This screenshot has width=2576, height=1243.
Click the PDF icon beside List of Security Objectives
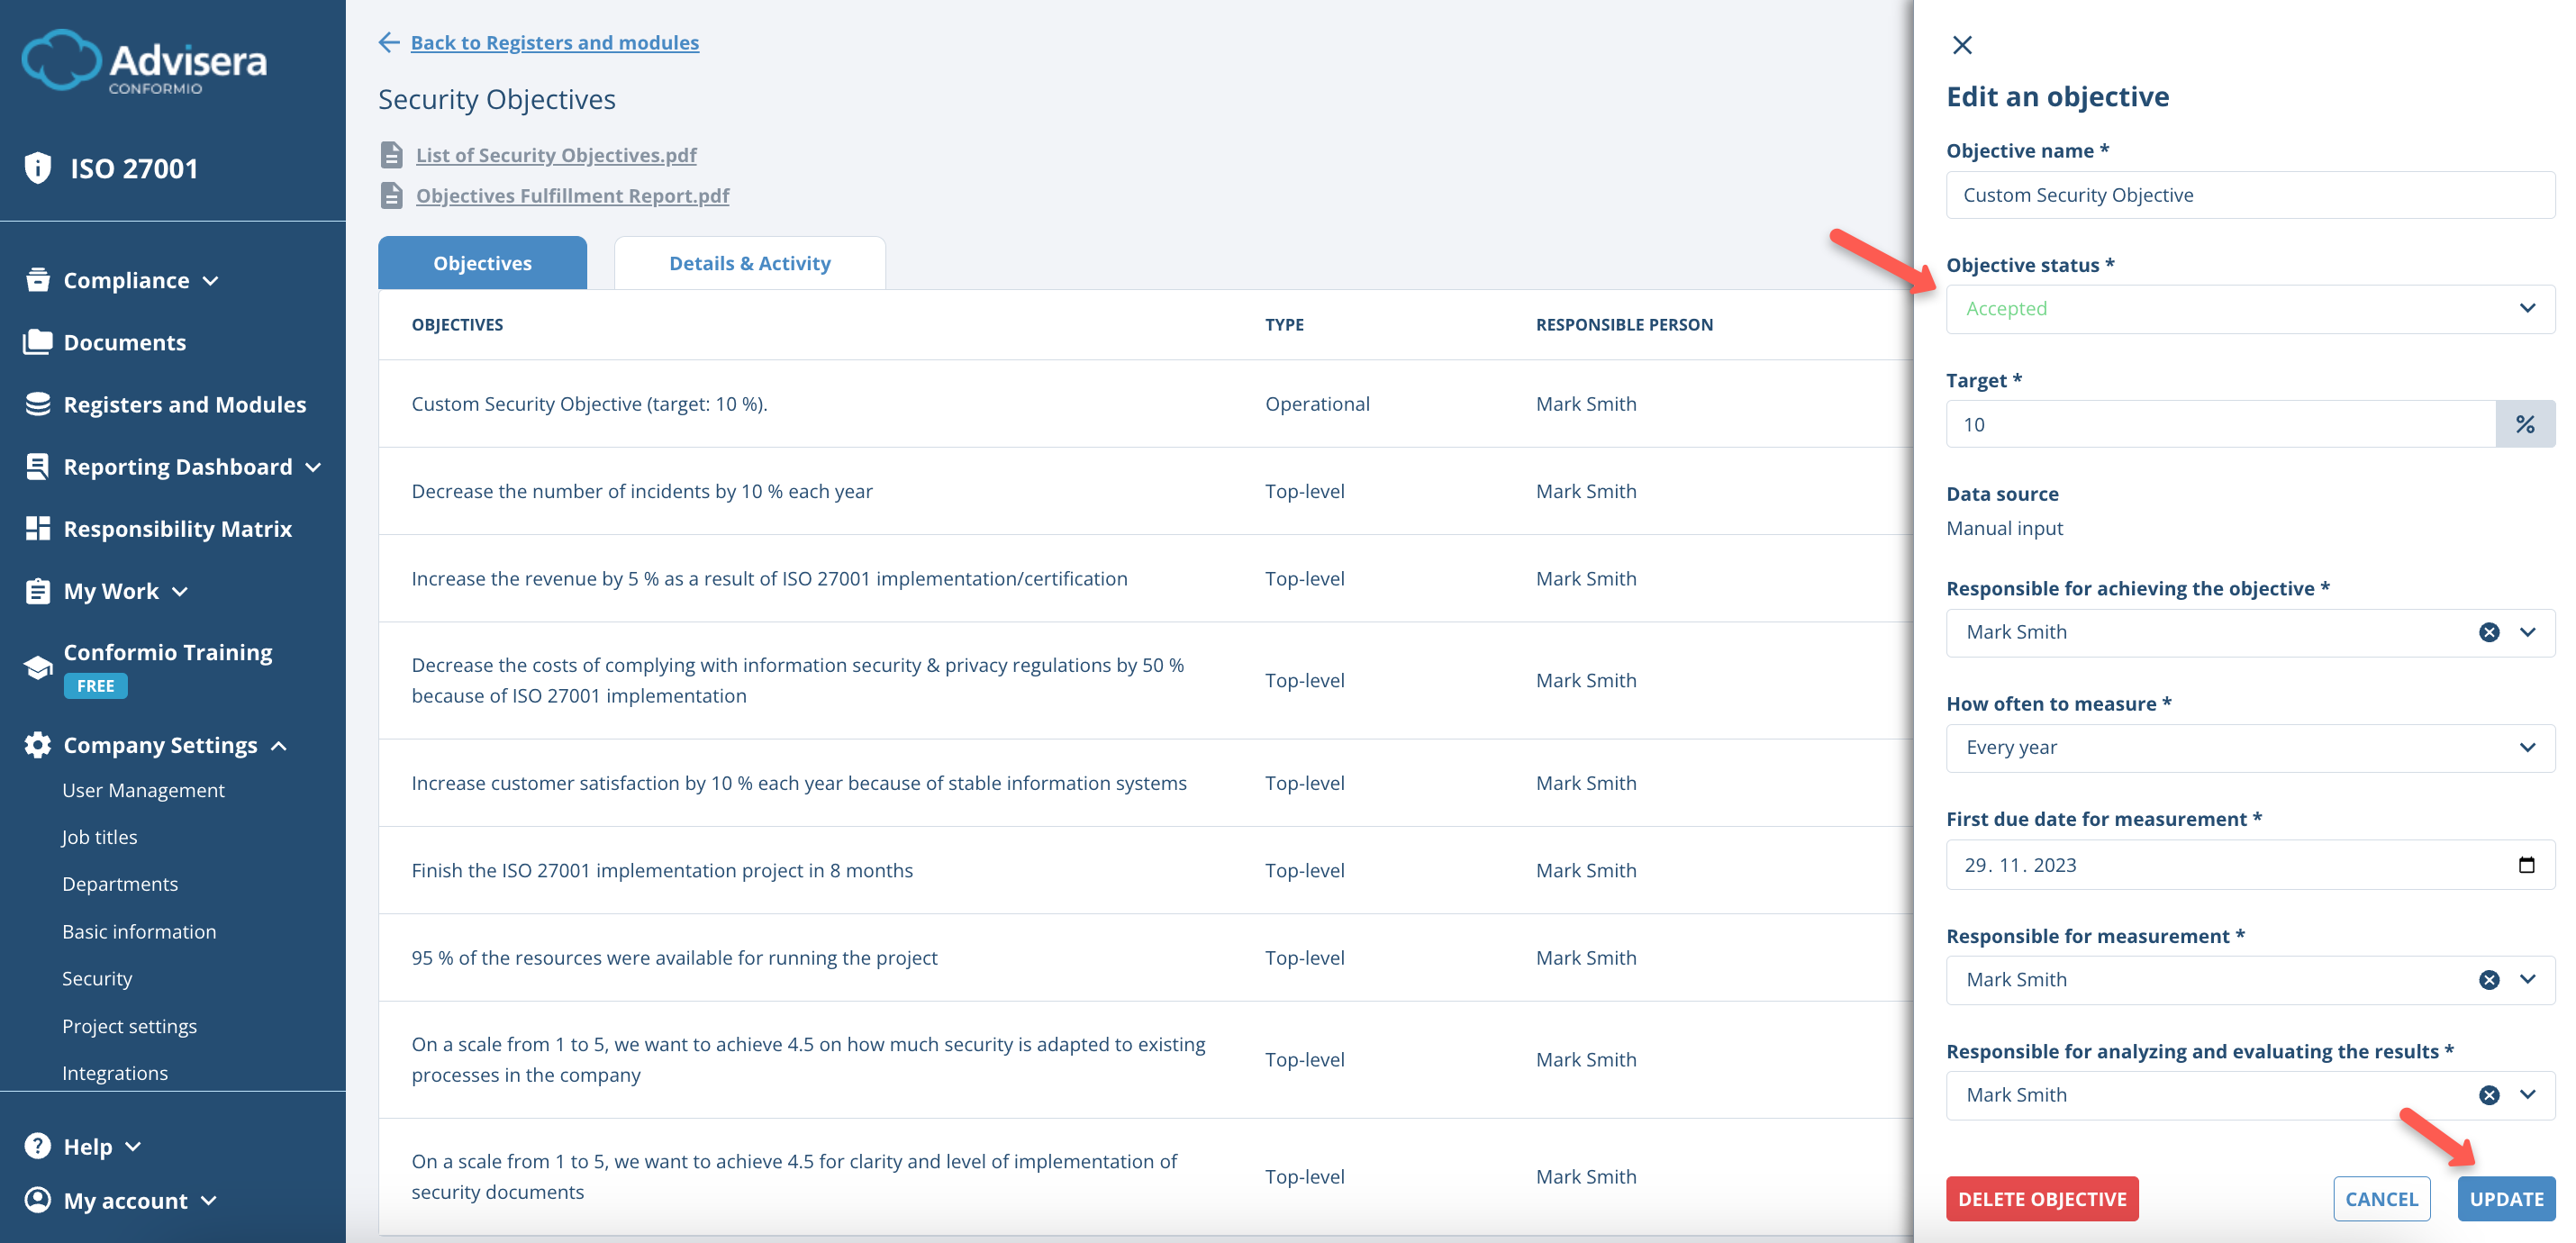pyautogui.click(x=392, y=155)
